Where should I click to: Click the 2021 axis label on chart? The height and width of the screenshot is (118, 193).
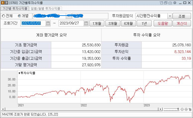(x=21, y=105)
